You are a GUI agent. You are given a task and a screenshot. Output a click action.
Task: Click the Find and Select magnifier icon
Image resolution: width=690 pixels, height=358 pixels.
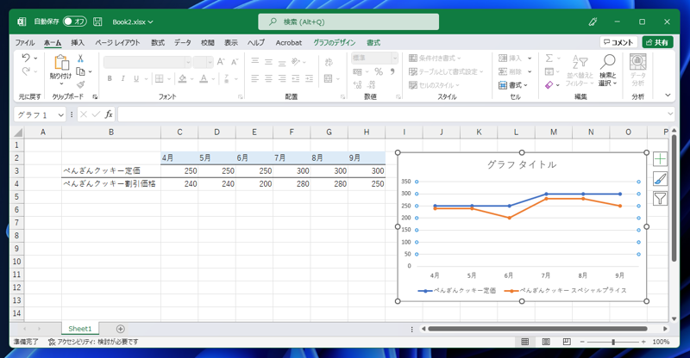point(608,62)
